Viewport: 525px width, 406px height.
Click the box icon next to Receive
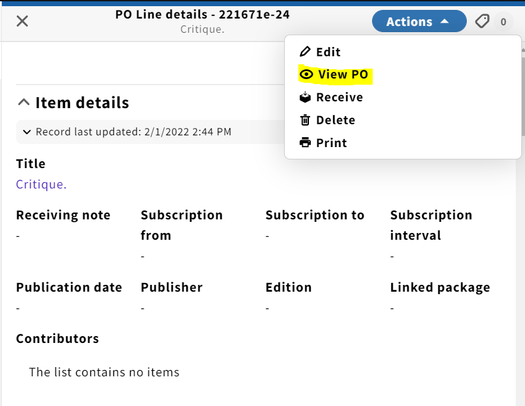[305, 97]
